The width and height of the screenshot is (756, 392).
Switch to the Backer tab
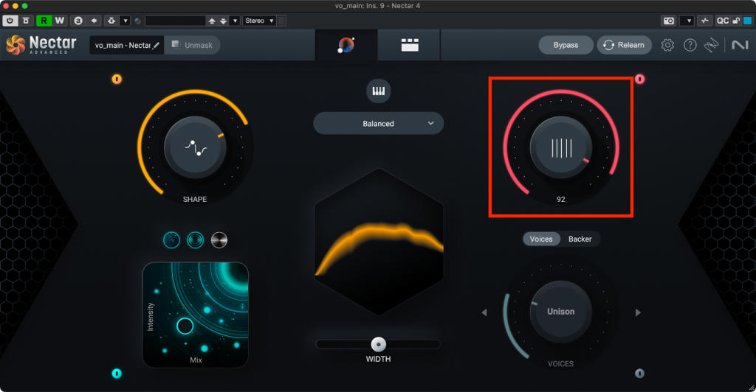[580, 239]
